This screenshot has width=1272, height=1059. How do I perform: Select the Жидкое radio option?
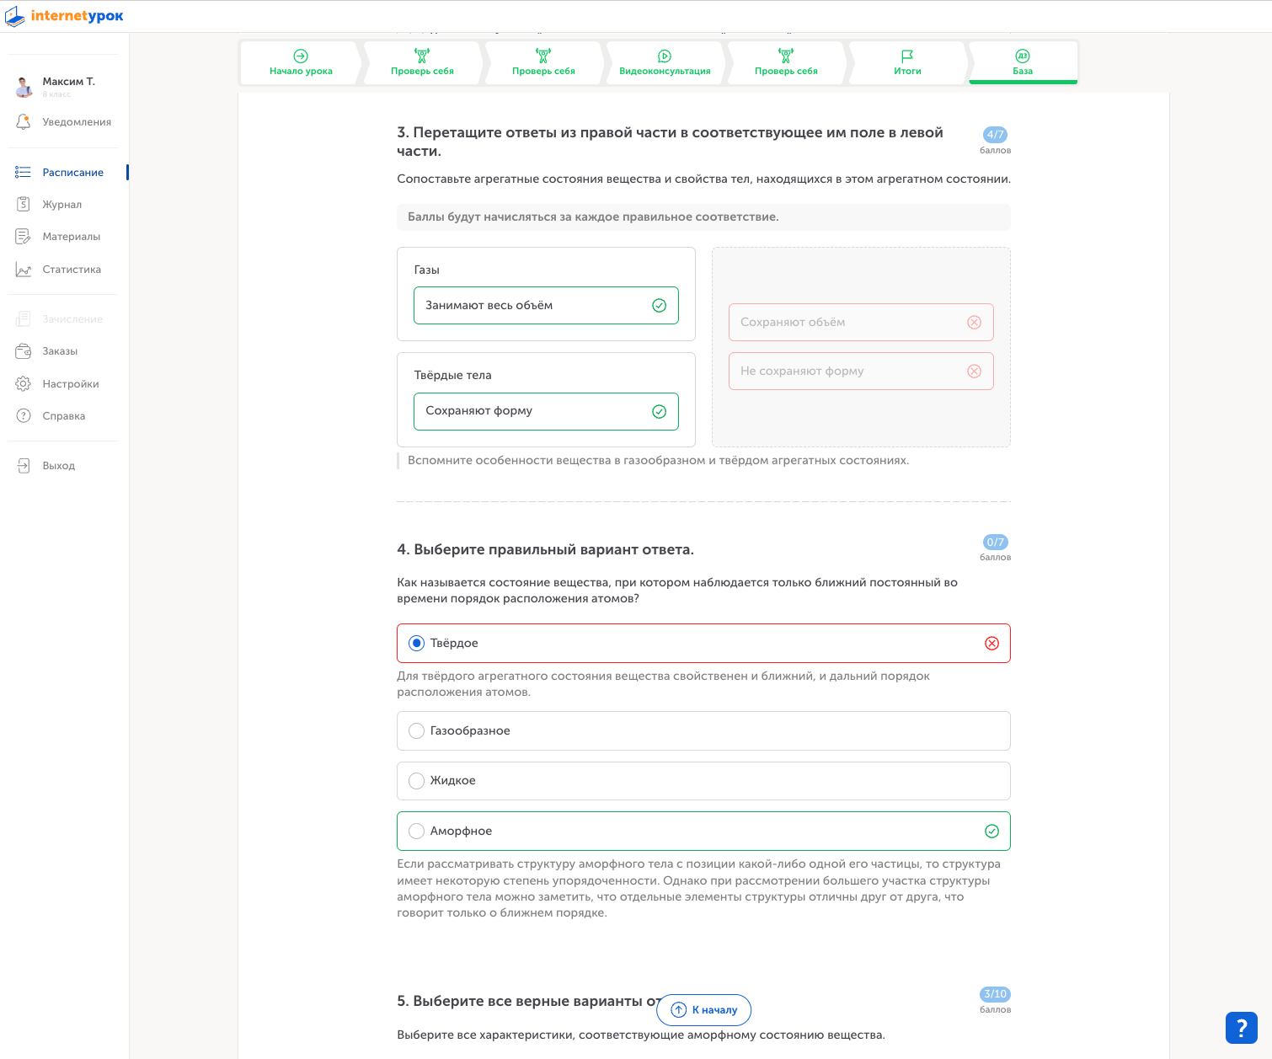pyautogui.click(x=416, y=781)
